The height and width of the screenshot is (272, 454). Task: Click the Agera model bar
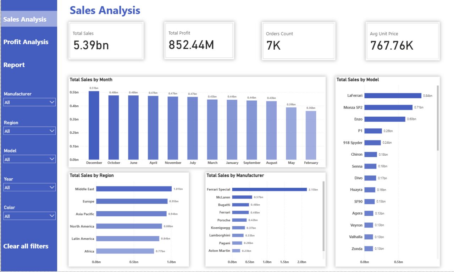coord(369,213)
